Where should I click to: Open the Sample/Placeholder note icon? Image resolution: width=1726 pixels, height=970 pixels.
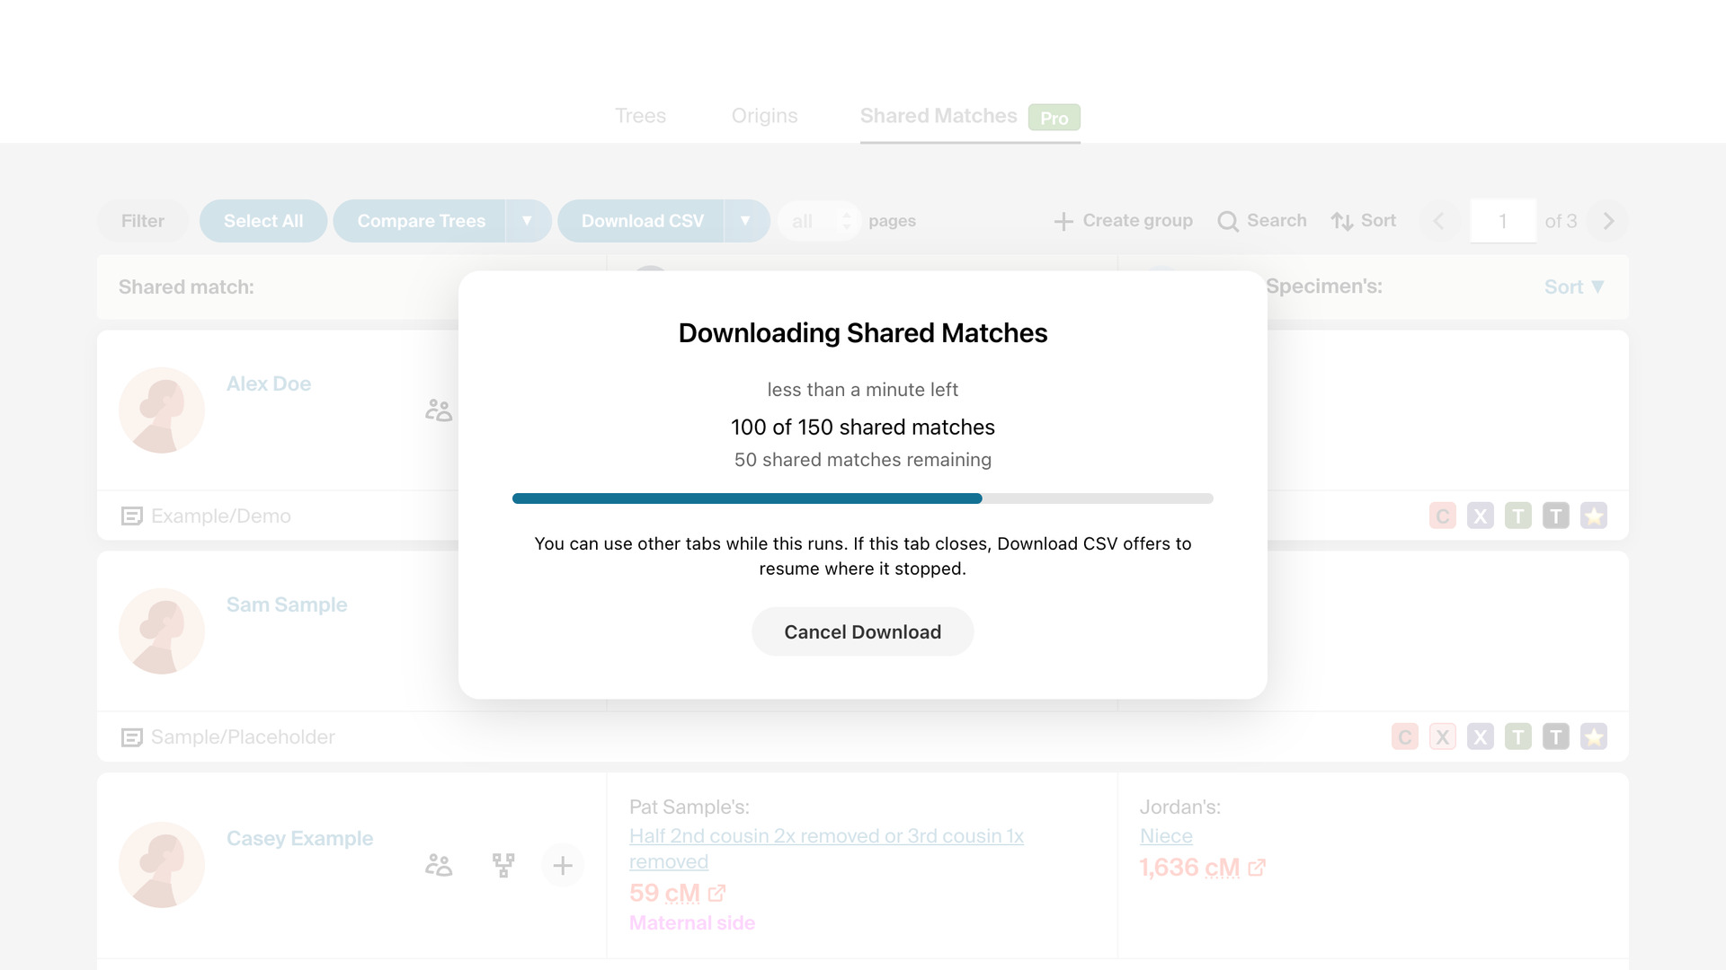tap(132, 737)
